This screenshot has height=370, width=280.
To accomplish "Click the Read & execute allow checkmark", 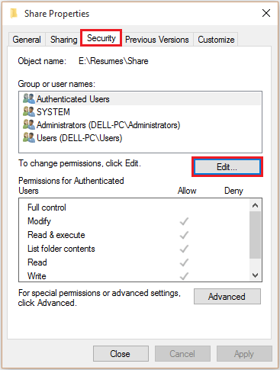I will 184,235.
